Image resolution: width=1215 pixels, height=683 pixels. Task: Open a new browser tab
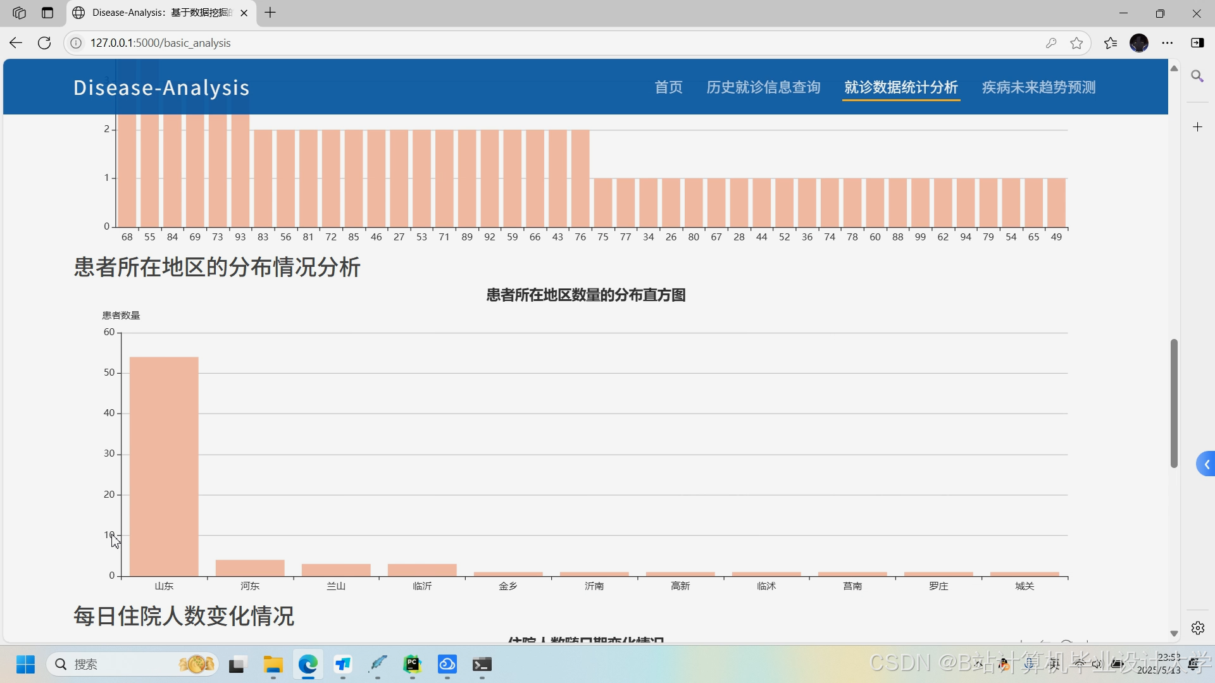[x=270, y=13]
